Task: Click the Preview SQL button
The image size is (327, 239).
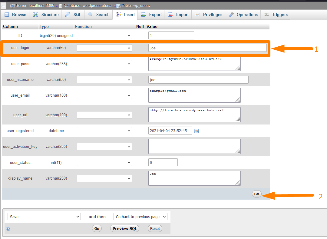Action: coord(125,228)
